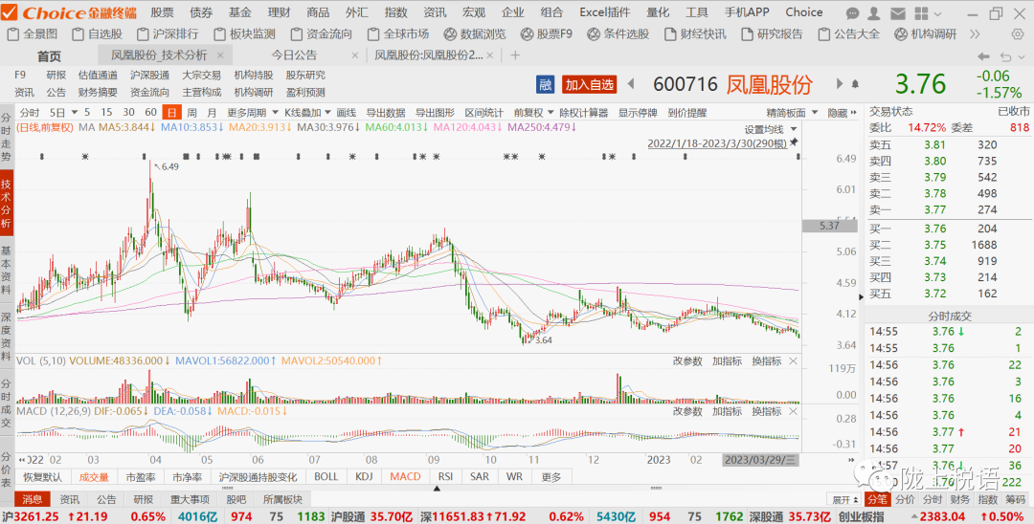Open 条件选股 stock screener toolbar item

pyautogui.click(x=618, y=34)
